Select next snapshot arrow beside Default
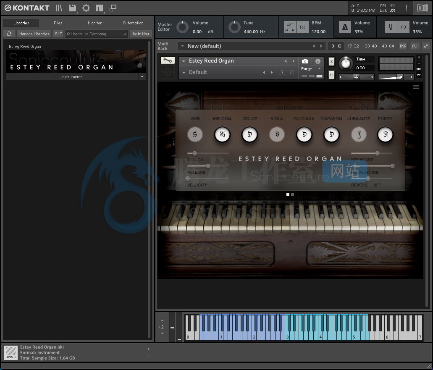 pos(272,72)
